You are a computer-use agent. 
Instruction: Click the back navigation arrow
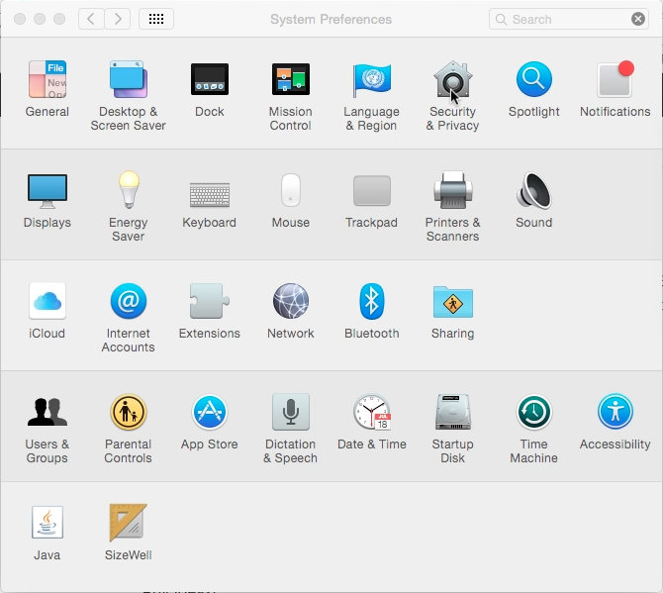click(x=91, y=19)
